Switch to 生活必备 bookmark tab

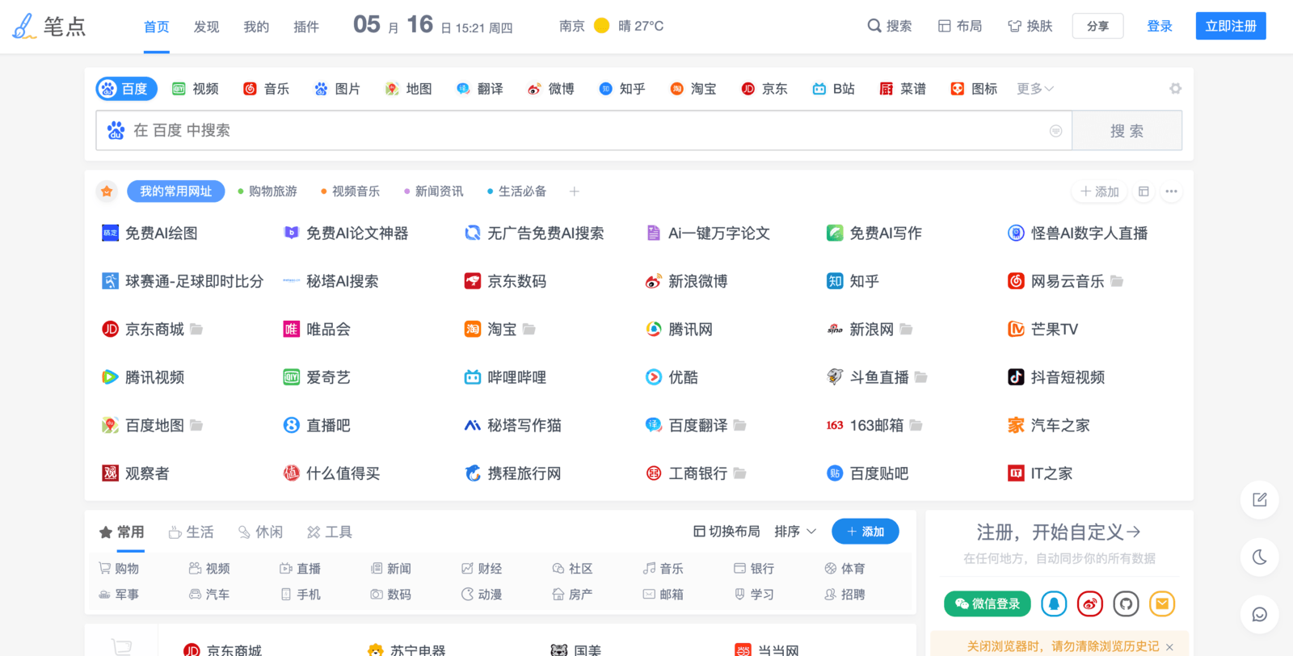(x=517, y=191)
